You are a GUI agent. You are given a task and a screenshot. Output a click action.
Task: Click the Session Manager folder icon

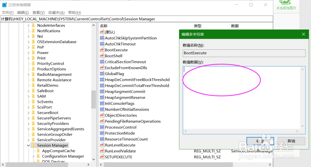(33, 145)
